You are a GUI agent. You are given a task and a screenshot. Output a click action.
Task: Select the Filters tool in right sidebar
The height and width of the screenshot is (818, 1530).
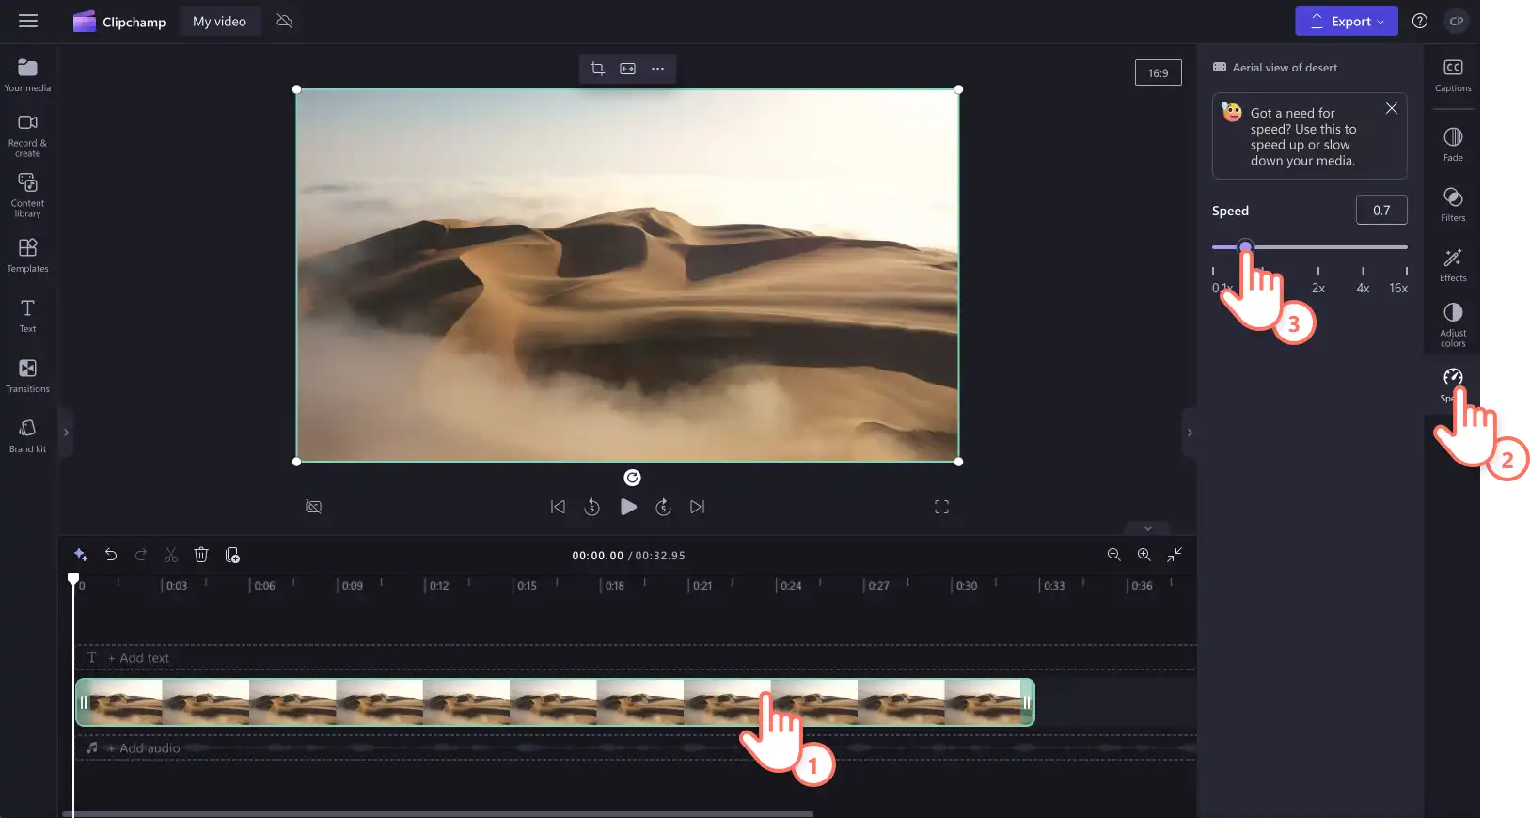pyautogui.click(x=1453, y=204)
